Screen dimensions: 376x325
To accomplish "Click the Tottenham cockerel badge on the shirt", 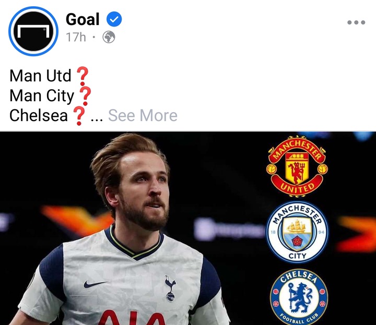I will (x=170, y=288).
